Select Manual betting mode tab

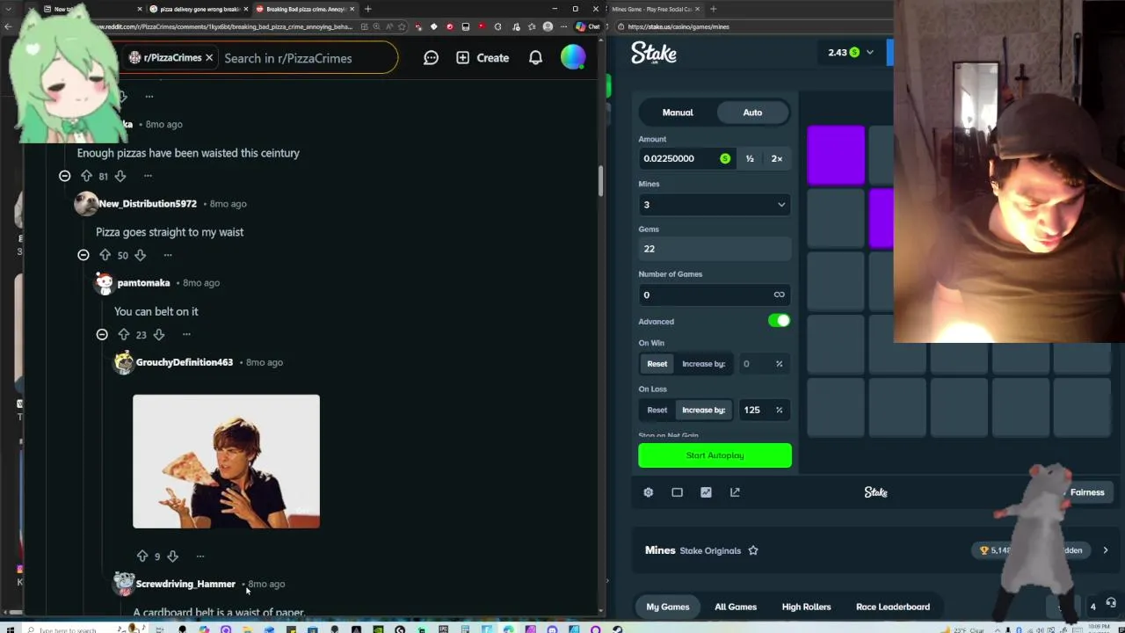click(x=678, y=113)
